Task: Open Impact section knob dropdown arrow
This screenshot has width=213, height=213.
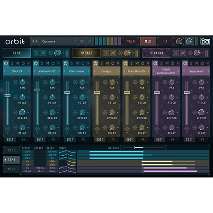Action: [133, 53]
